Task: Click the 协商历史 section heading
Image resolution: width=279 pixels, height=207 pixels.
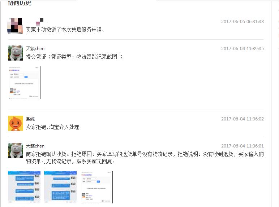Action: point(20,3)
